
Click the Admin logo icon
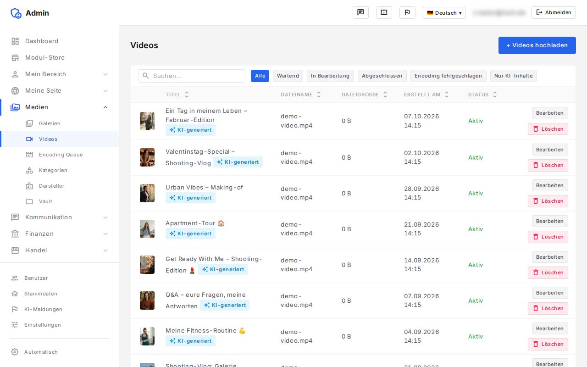pyautogui.click(x=16, y=13)
